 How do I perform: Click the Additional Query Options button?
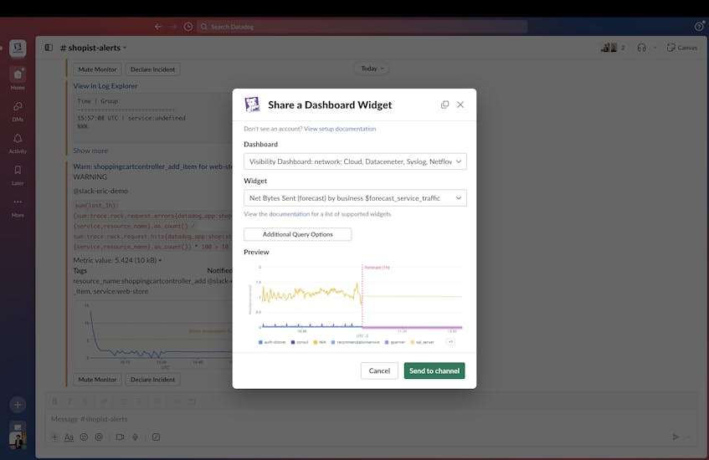tap(297, 234)
